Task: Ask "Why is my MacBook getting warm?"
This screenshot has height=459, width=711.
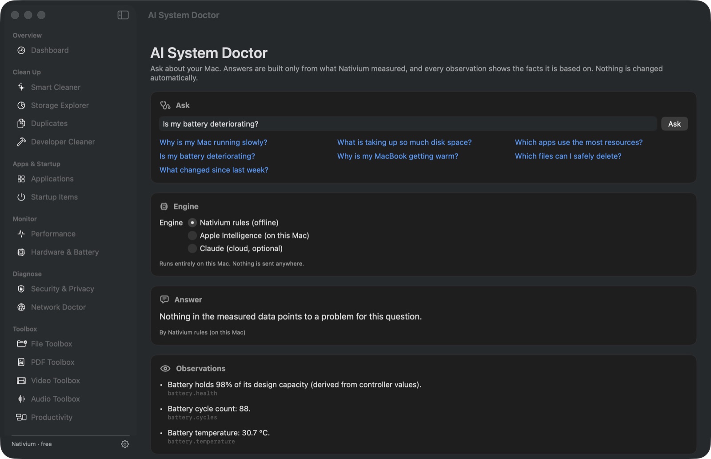Action: tap(398, 156)
